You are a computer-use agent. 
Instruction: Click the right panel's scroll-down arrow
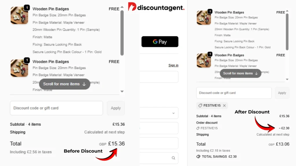click(x=287, y=80)
